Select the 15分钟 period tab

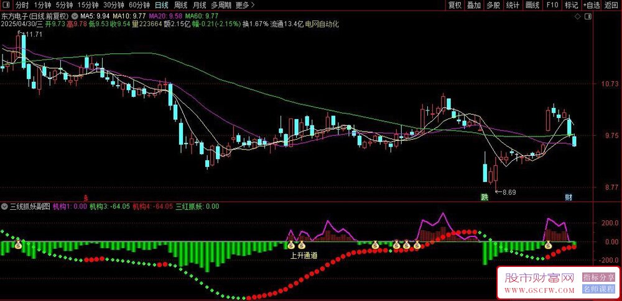[x=88, y=5]
